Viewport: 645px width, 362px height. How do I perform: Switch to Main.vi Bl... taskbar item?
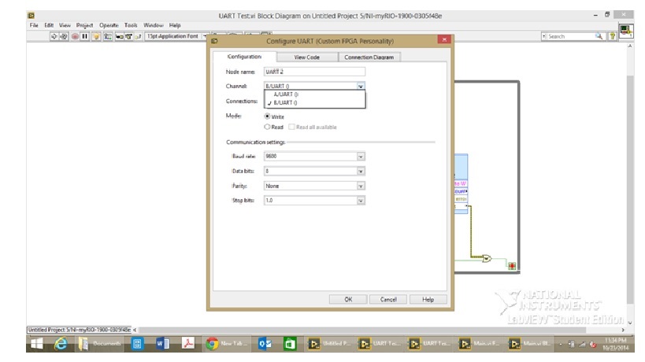point(531,344)
